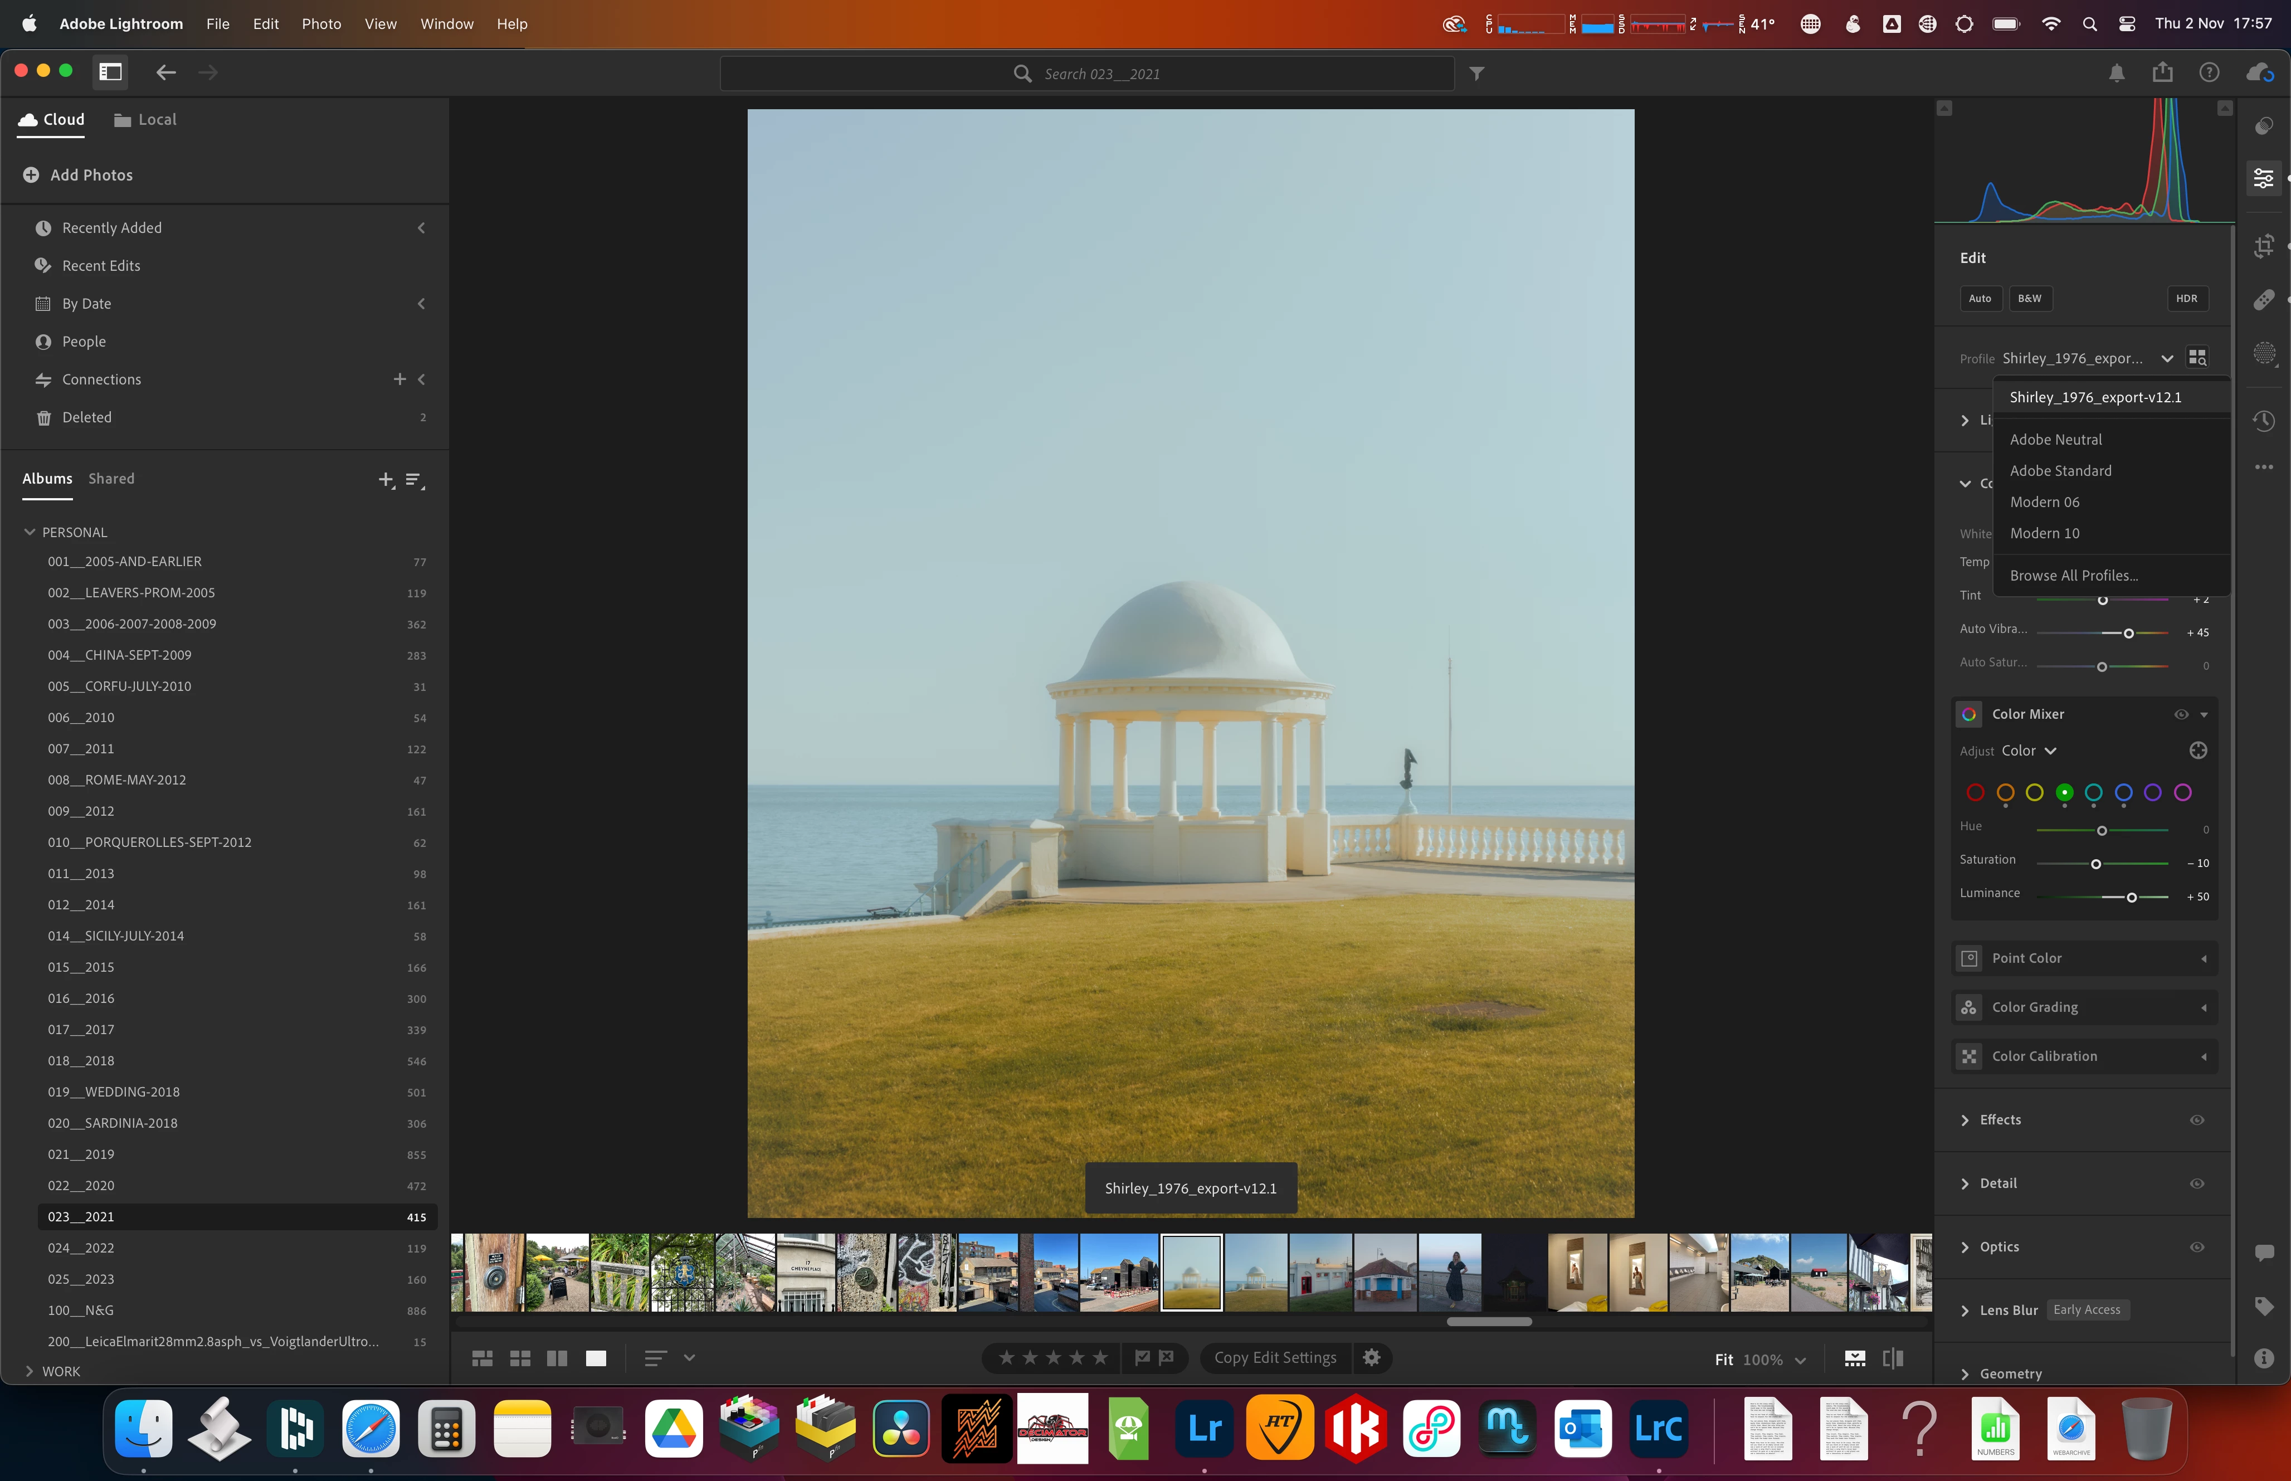The height and width of the screenshot is (1481, 2291).
Task: Select the orange color mixer swatch
Action: pyautogui.click(x=2005, y=792)
